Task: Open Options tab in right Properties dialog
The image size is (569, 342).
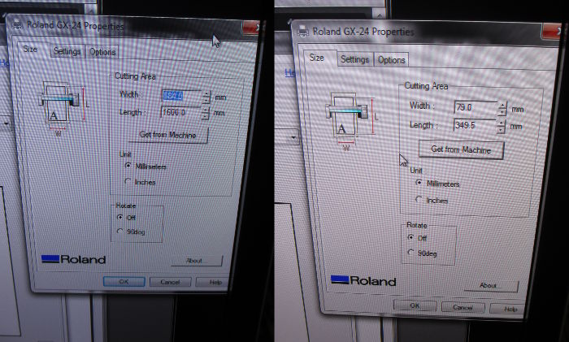Action: coord(391,60)
